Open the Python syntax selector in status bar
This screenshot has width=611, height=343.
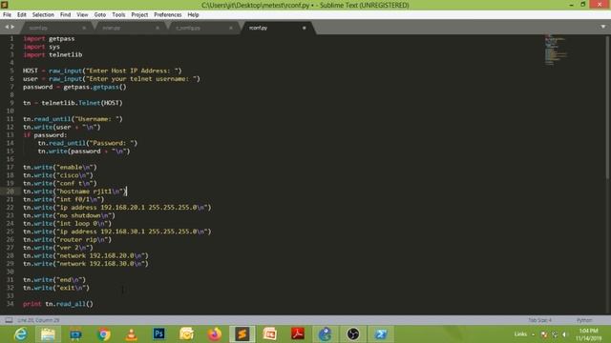(583, 320)
